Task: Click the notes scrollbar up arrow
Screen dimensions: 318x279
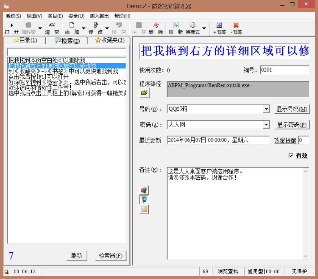Action: click(x=305, y=171)
